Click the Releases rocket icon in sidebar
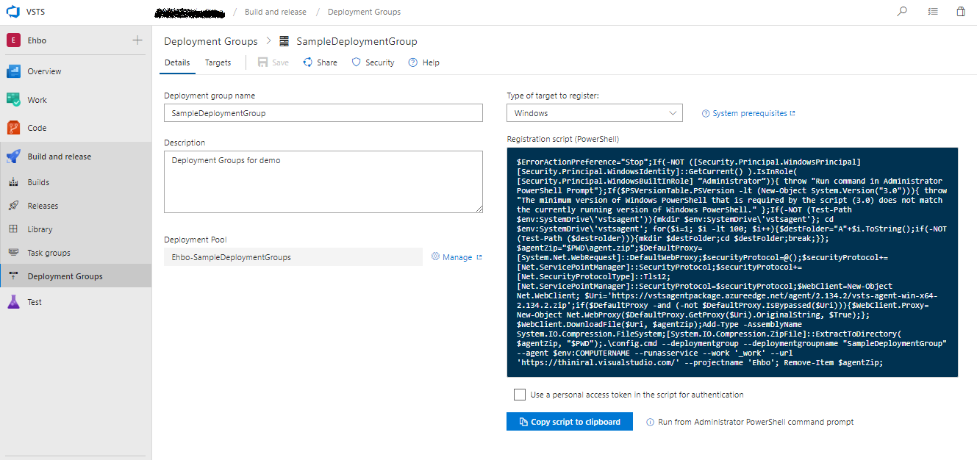The image size is (977, 460). (13, 206)
